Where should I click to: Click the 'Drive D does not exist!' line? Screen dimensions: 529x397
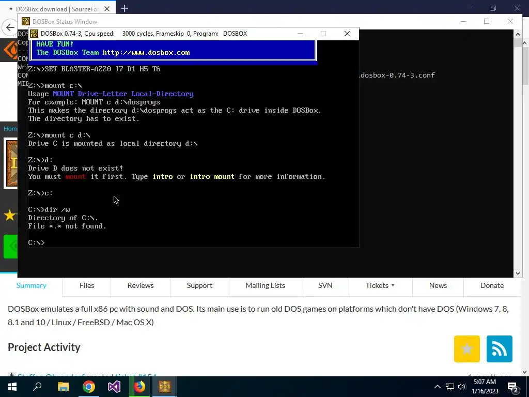coord(75,168)
